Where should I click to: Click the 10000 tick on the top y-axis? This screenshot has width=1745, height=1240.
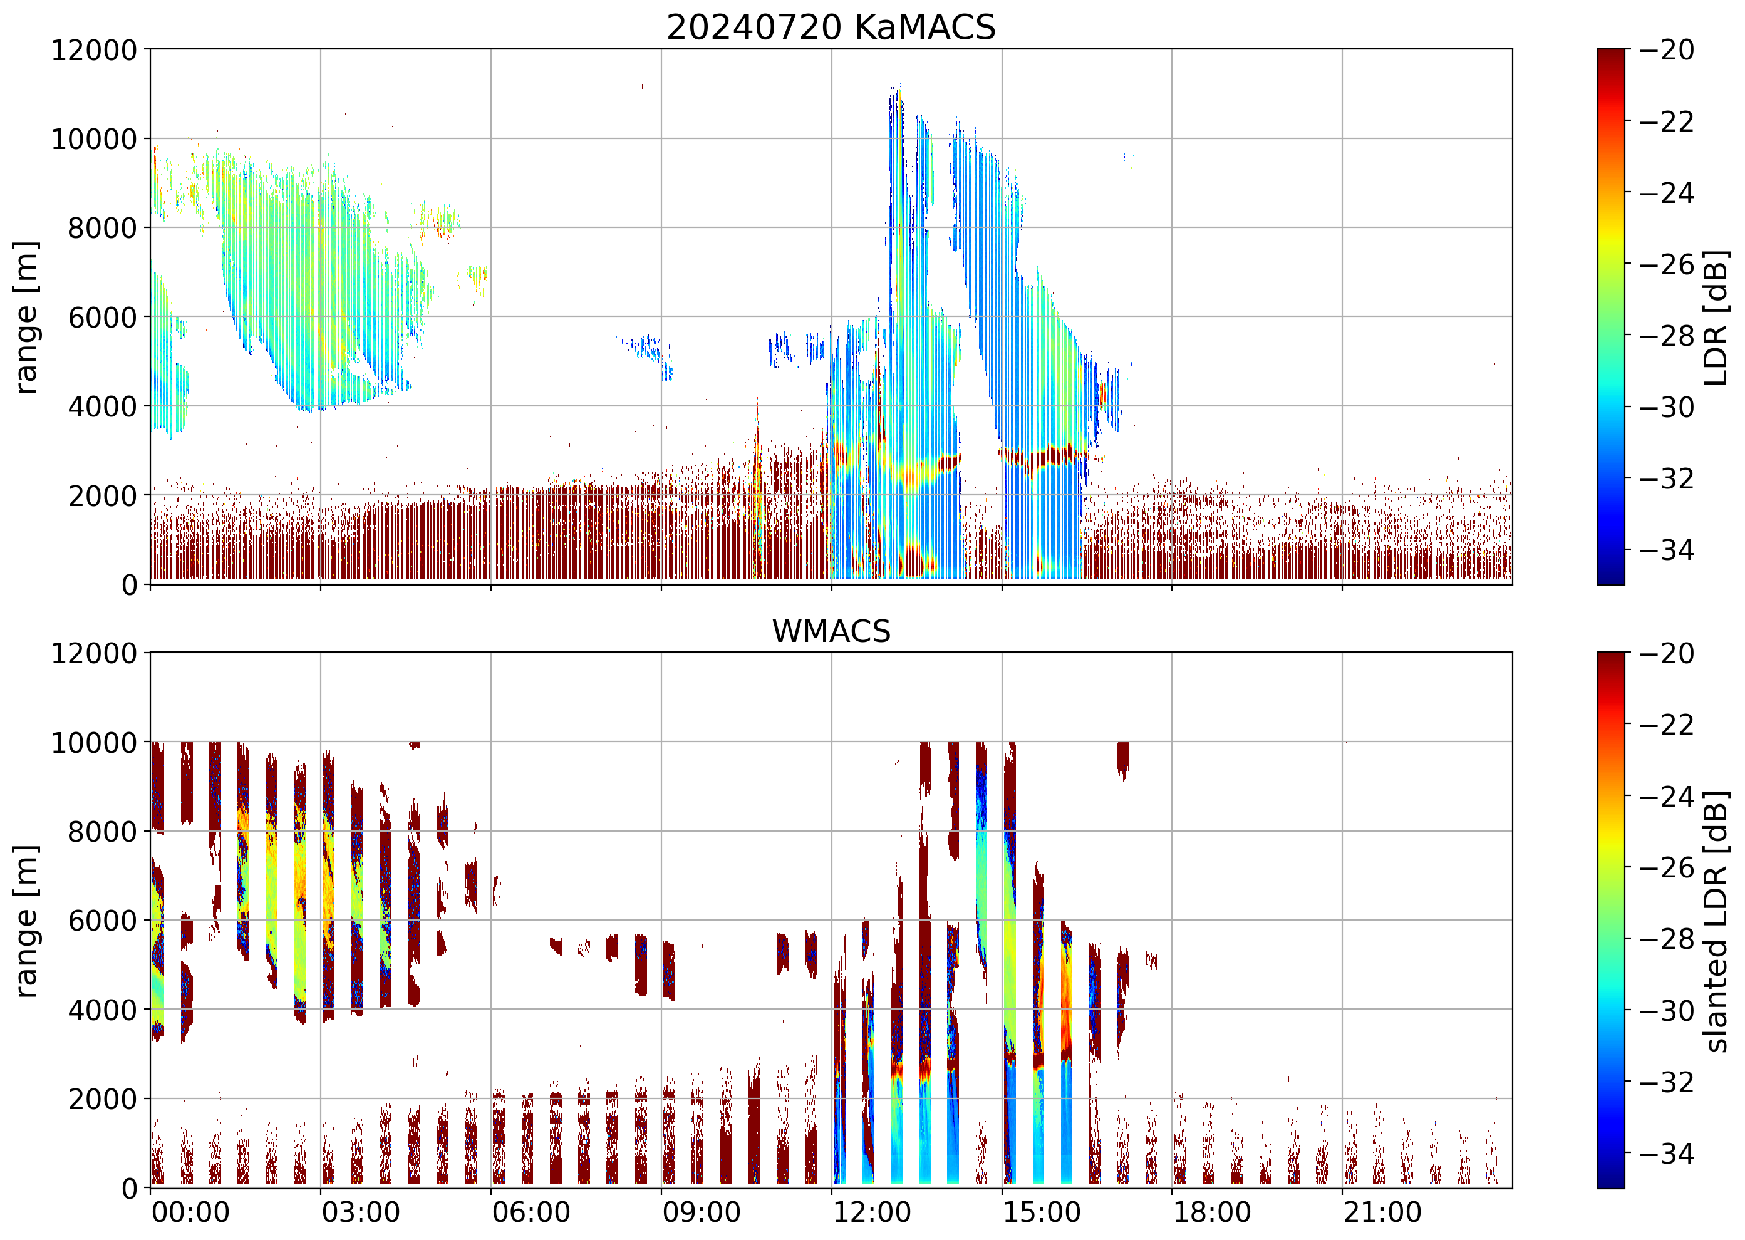93,139
